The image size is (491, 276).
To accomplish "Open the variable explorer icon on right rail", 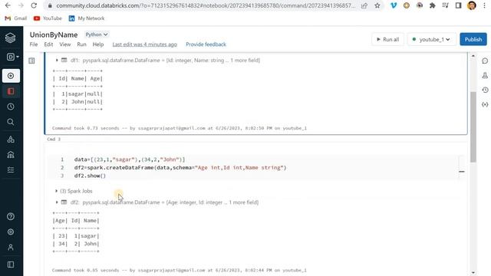I will [x=485, y=104].
